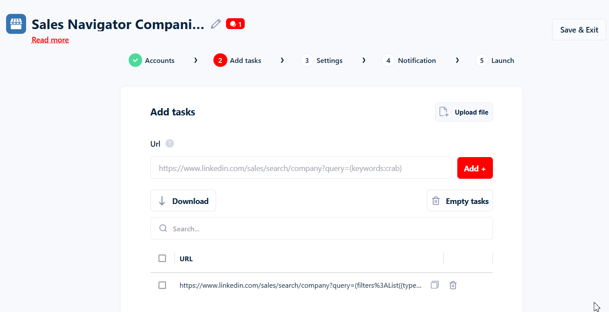The height and width of the screenshot is (312, 609).
Task: Click the chevron between Notification and Launch
Action: 457,60
